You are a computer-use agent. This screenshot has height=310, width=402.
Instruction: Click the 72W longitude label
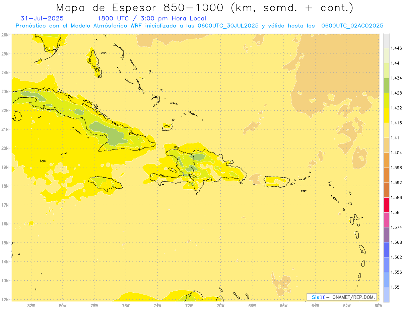pos(189,305)
